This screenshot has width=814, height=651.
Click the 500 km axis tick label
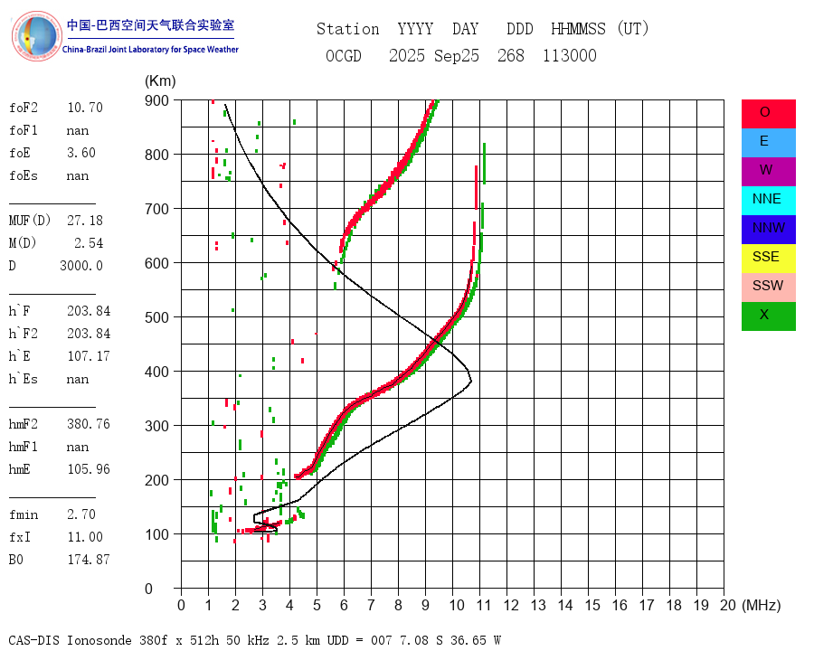pyautogui.click(x=156, y=317)
